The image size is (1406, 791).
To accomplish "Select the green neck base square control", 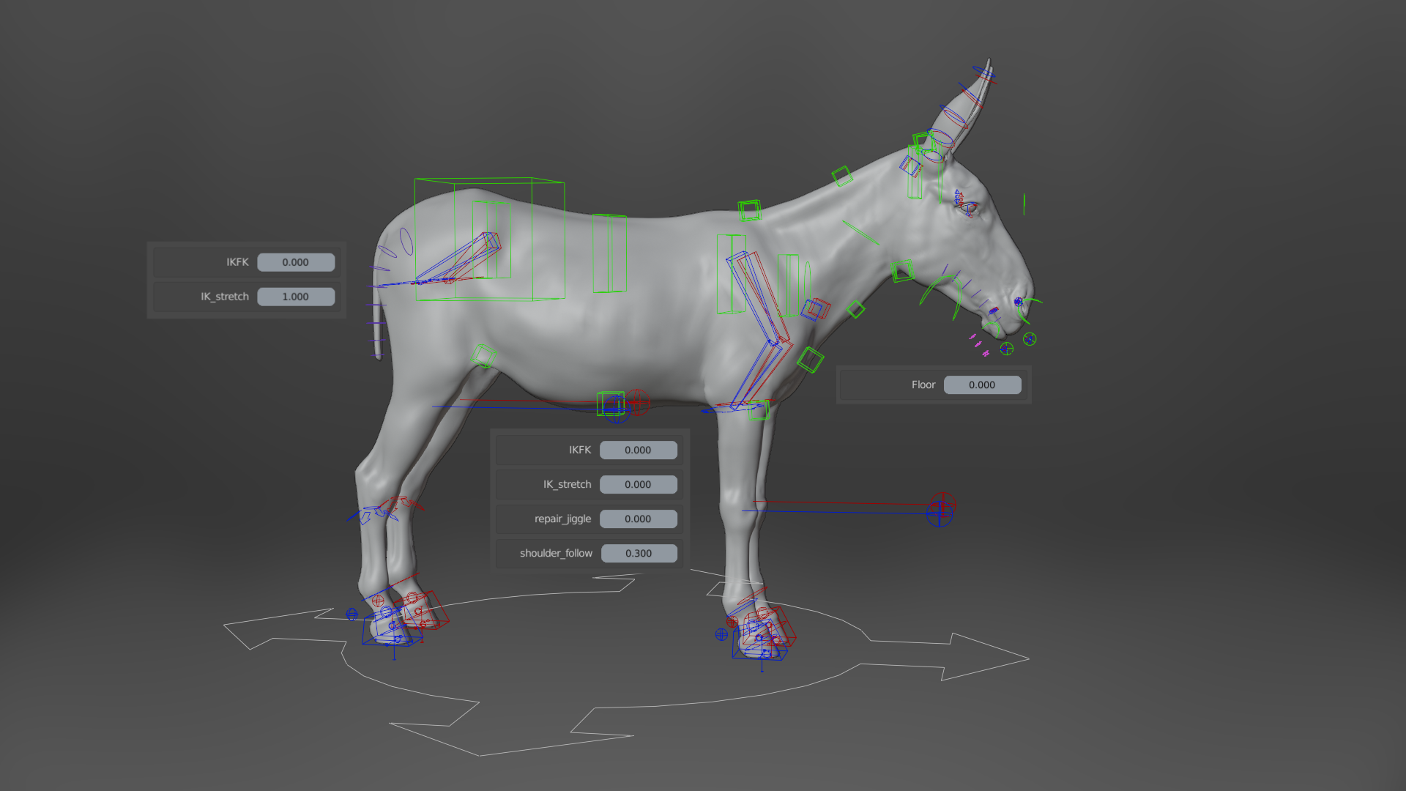I will (749, 211).
